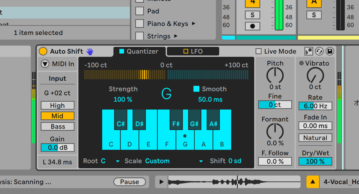Play the clip preview
The image size is (359, 194).
point(161,182)
